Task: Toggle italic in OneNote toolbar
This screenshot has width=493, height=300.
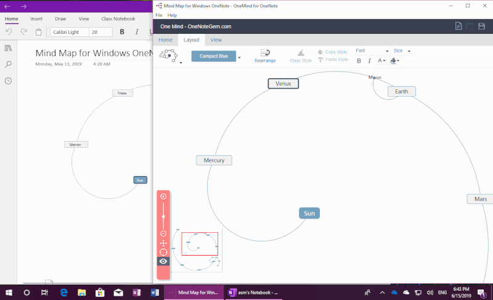Action: (x=137, y=32)
